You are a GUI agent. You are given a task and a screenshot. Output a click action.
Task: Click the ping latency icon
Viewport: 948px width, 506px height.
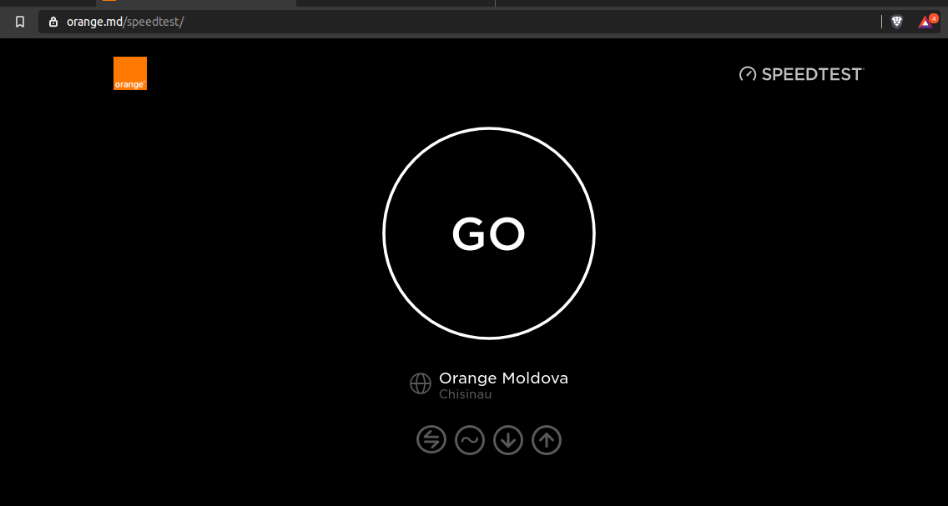pos(431,439)
